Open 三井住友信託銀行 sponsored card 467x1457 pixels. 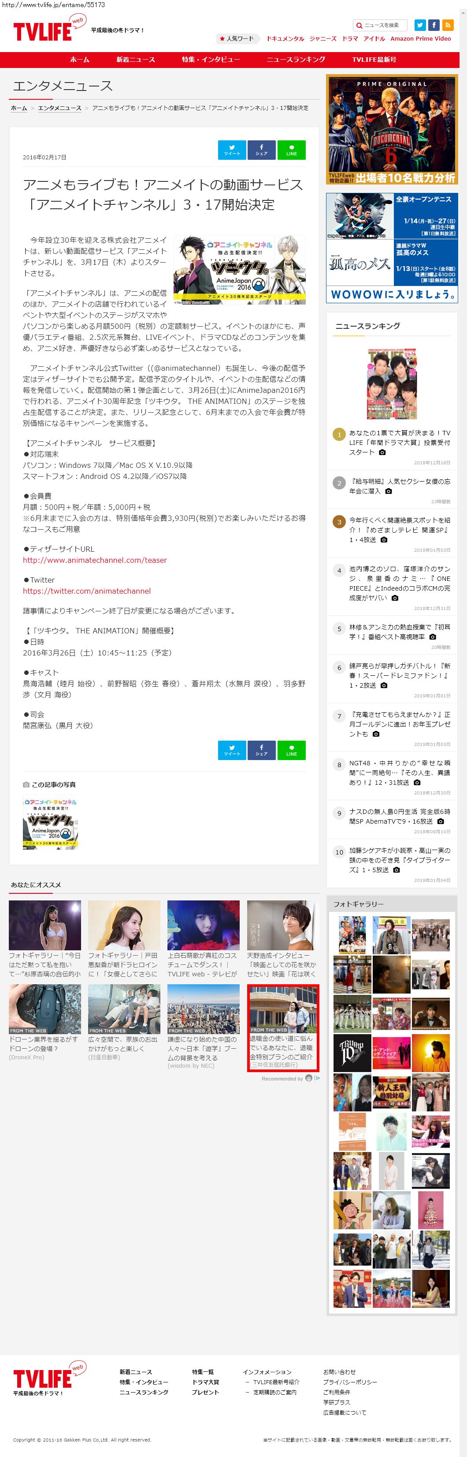[283, 1028]
